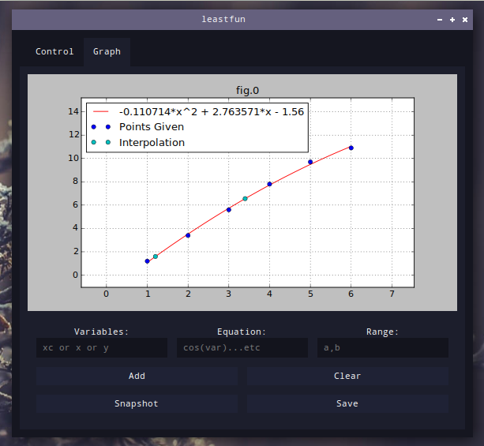Close the leastfun window

[x=465, y=20]
